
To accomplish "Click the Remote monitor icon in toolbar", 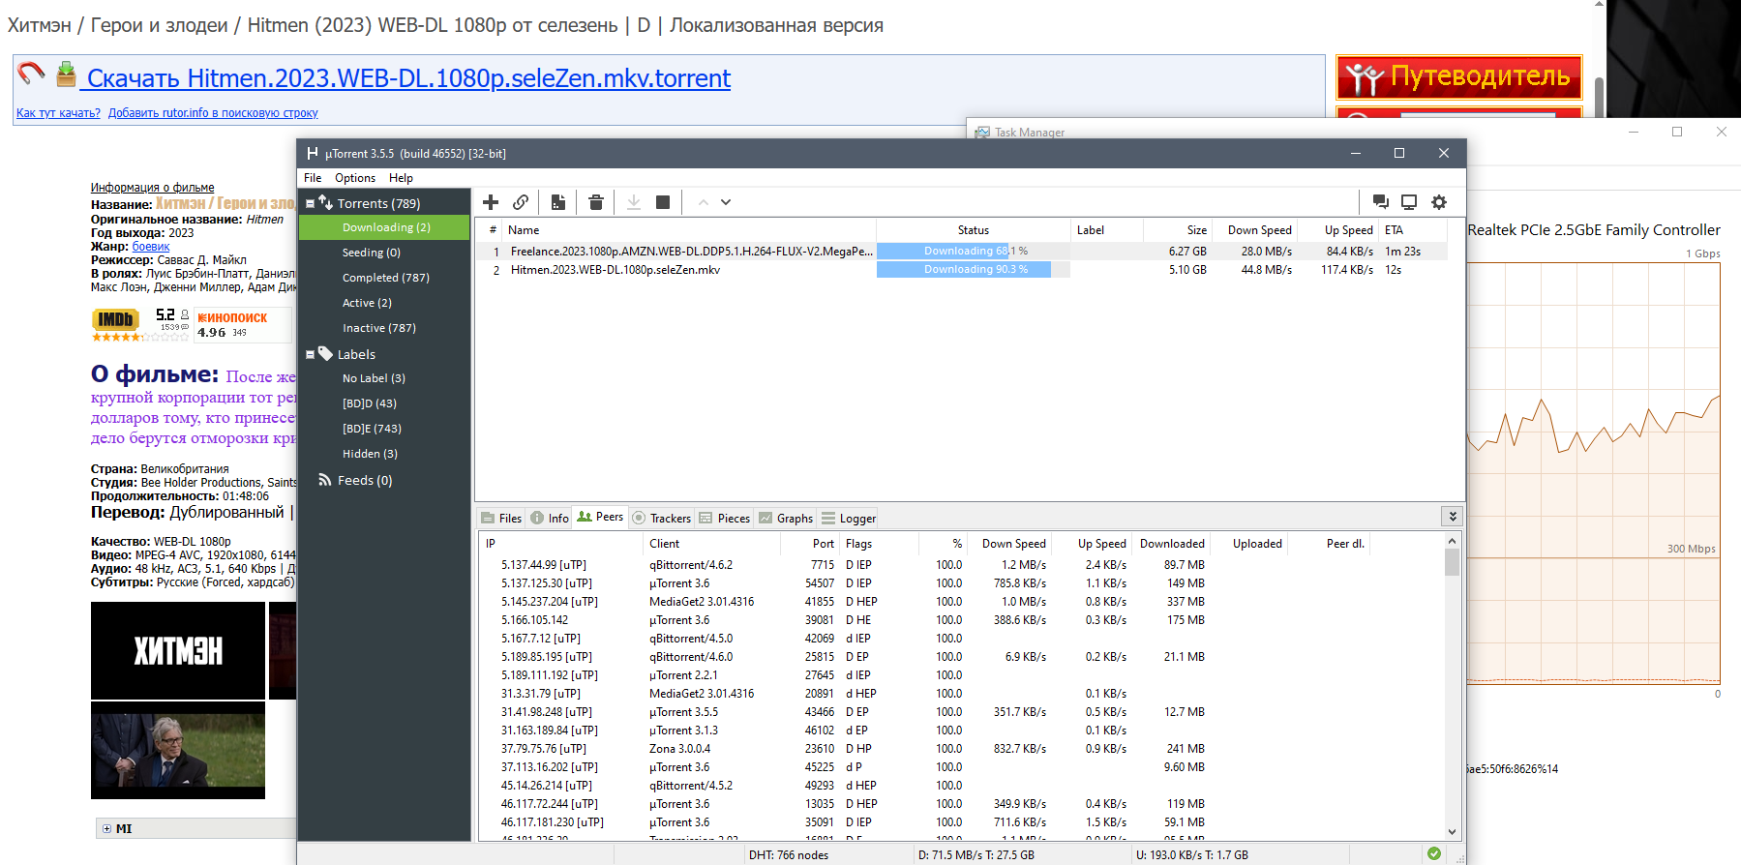I will click(x=1409, y=202).
